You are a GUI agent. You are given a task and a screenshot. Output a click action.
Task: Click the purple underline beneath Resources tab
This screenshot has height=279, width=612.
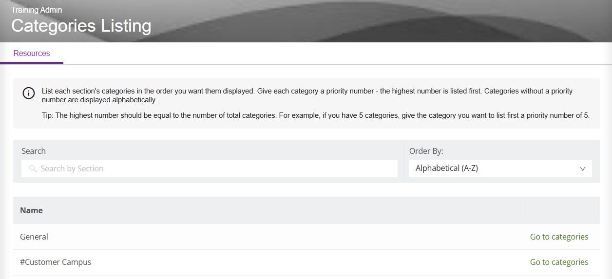click(32, 63)
